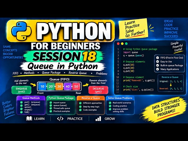Toggle the Many Applications checkmark

[x=157, y=69]
